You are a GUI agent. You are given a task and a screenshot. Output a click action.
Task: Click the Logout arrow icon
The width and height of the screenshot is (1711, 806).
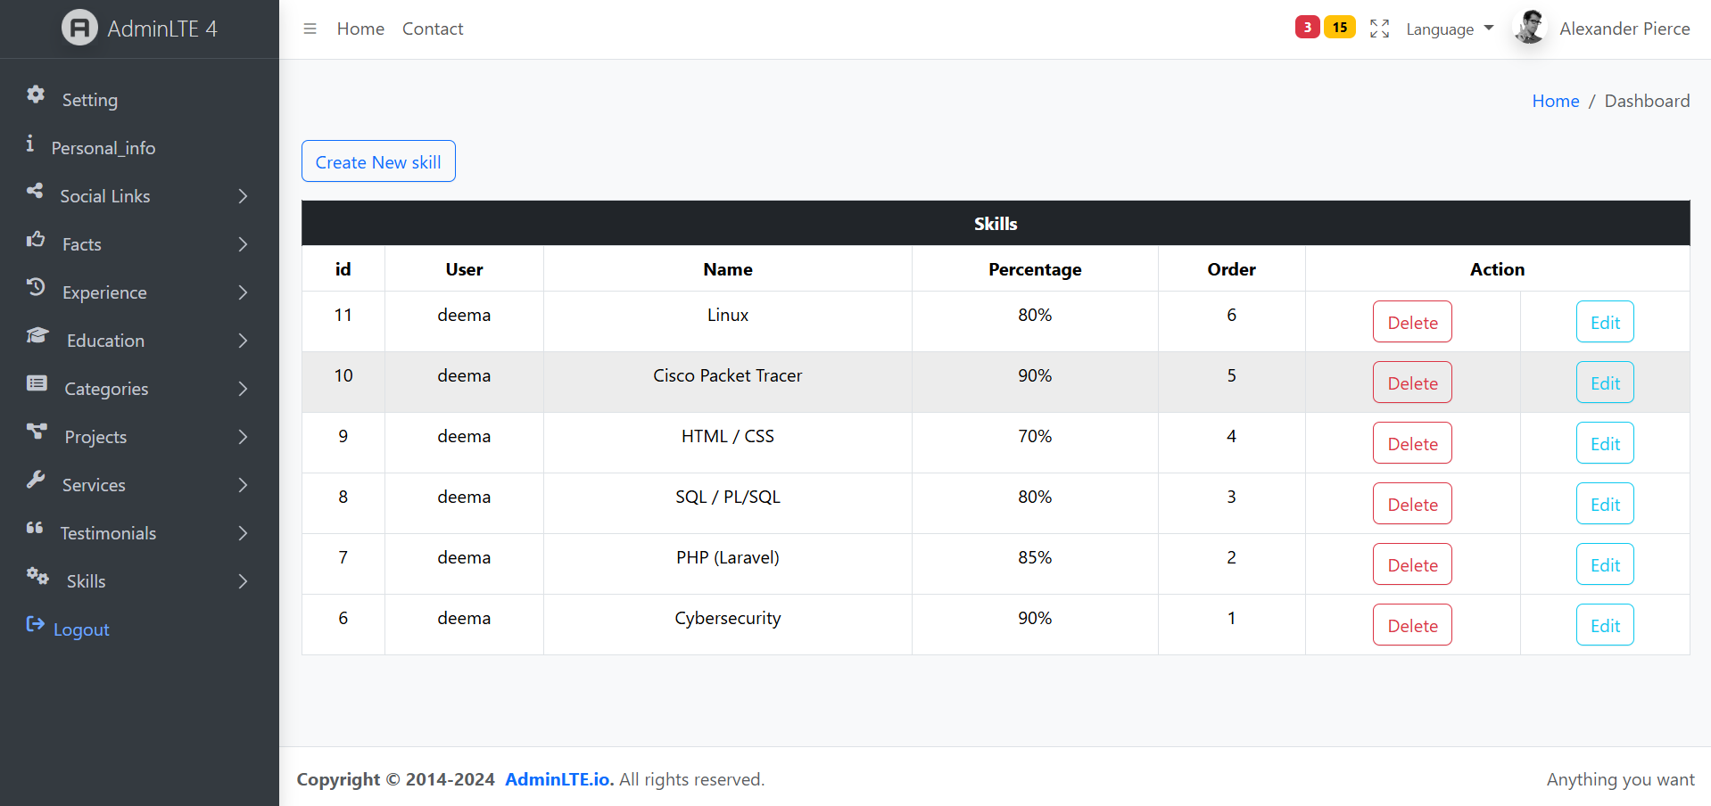pos(36,623)
